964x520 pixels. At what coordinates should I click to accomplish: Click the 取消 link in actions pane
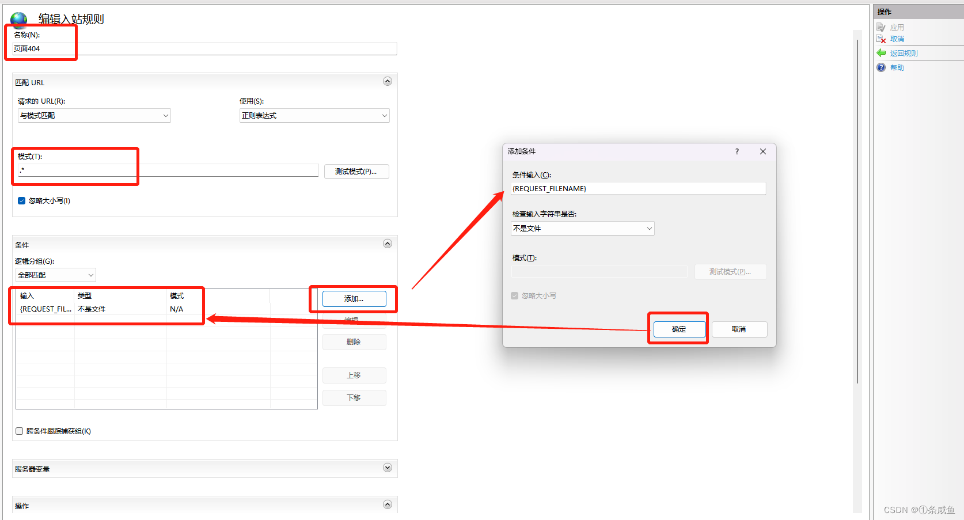click(x=897, y=39)
